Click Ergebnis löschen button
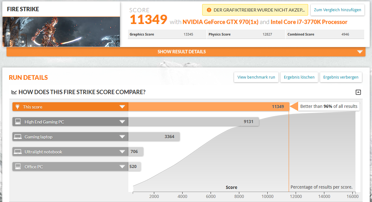 299,77
